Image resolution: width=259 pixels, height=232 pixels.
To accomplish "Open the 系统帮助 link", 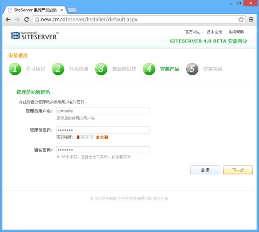I will (x=236, y=32).
